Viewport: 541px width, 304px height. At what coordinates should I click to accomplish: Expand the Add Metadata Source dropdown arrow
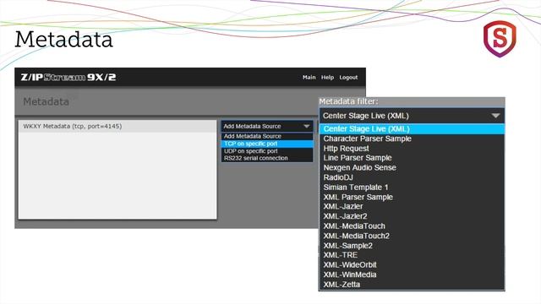[x=306, y=127]
